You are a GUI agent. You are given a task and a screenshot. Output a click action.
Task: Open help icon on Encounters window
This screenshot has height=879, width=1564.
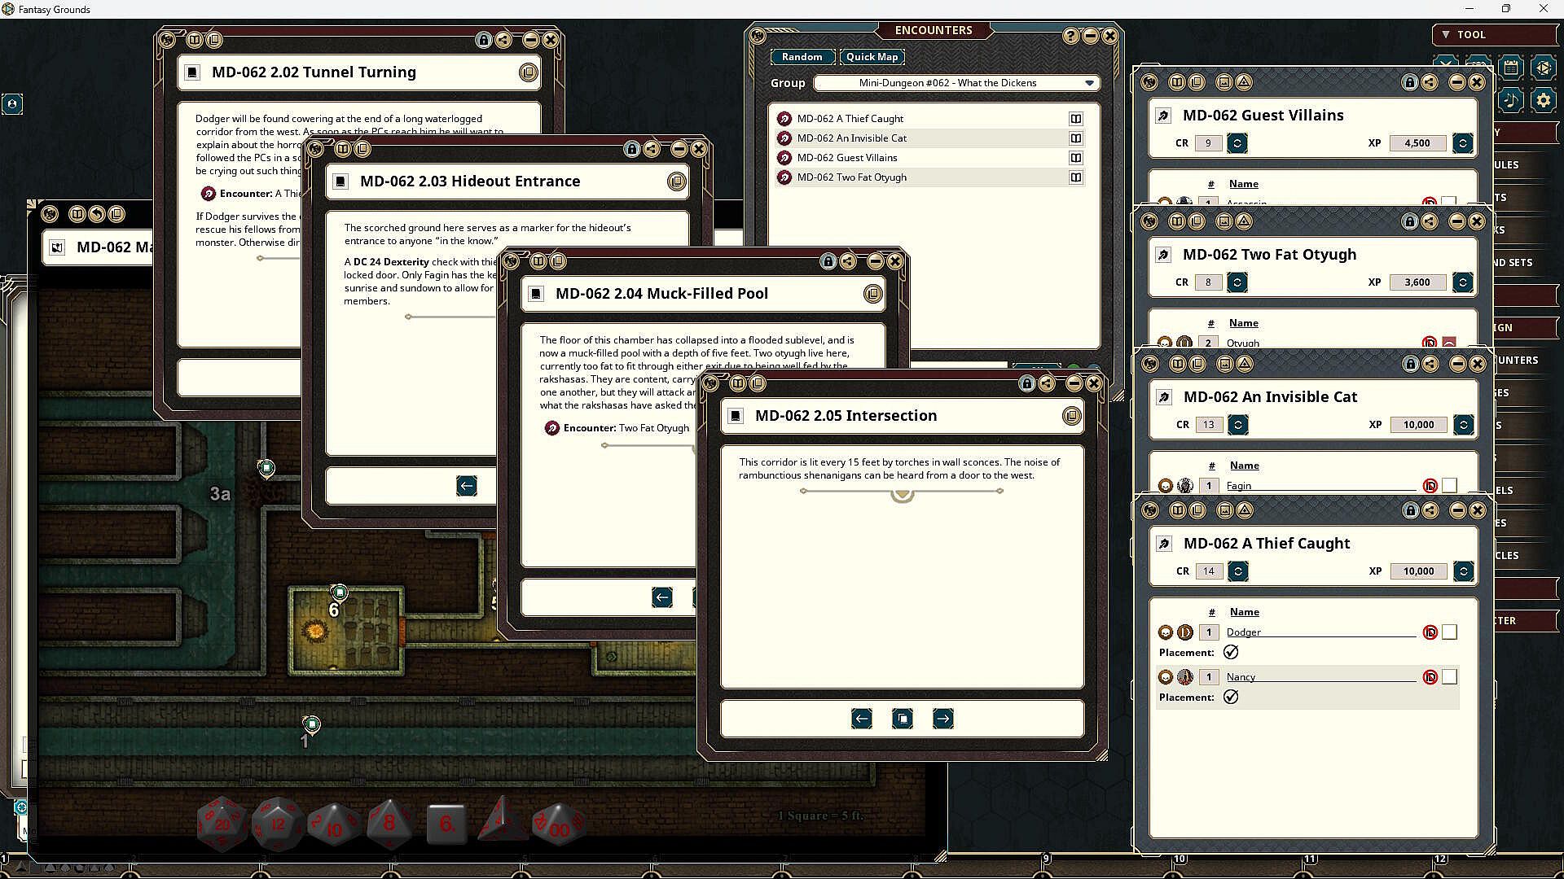1070,36
